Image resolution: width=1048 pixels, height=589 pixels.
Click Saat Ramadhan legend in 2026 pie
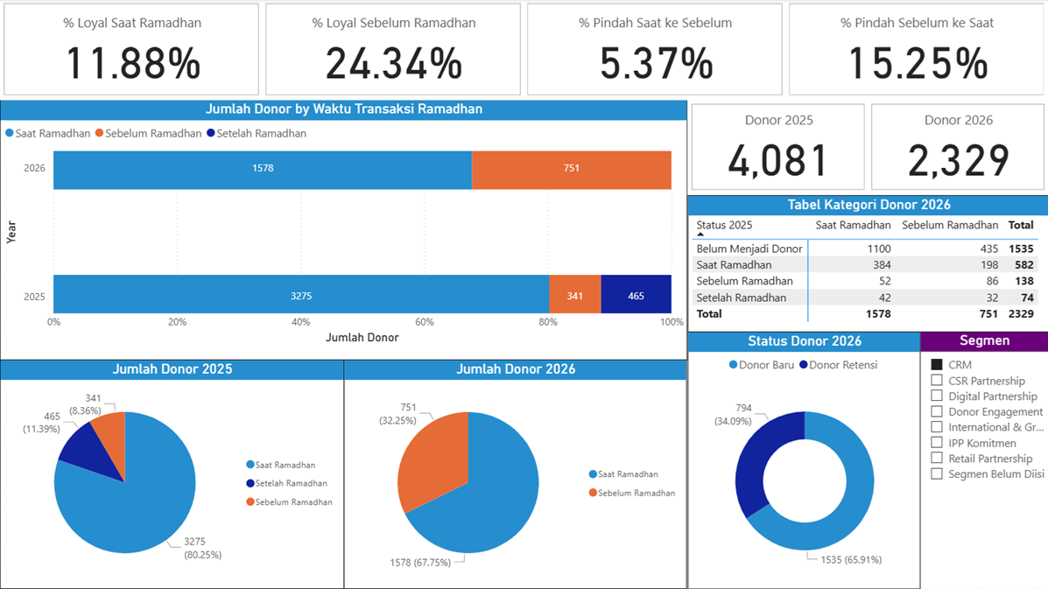pyautogui.click(x=623, y=474)
